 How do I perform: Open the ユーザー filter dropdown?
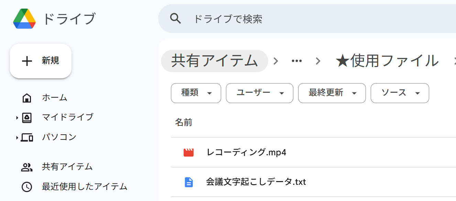(x=260, y=93)
